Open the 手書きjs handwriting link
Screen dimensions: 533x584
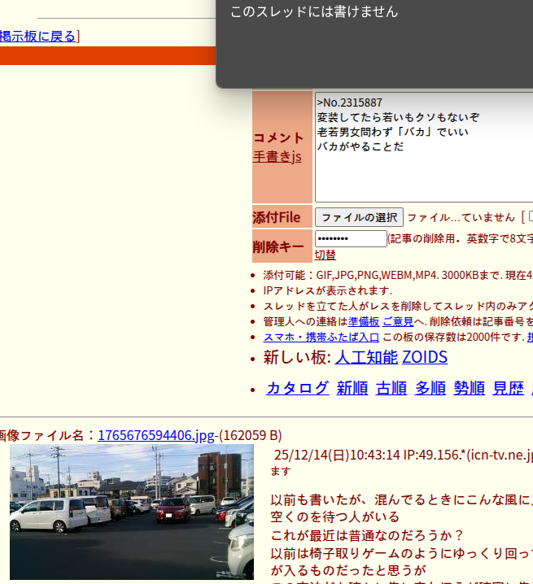point(277,156)
